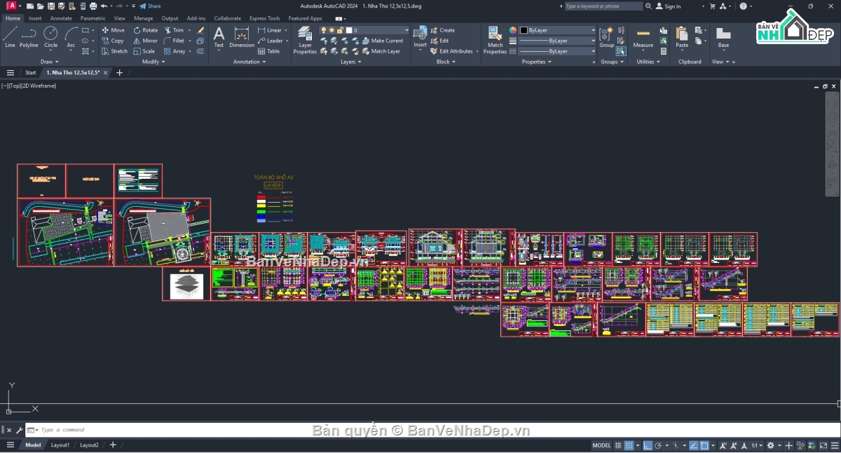The width and height of the screenshot is (841, 453).
Task: Open the Layer Properties manager
Action: [305, 40]
